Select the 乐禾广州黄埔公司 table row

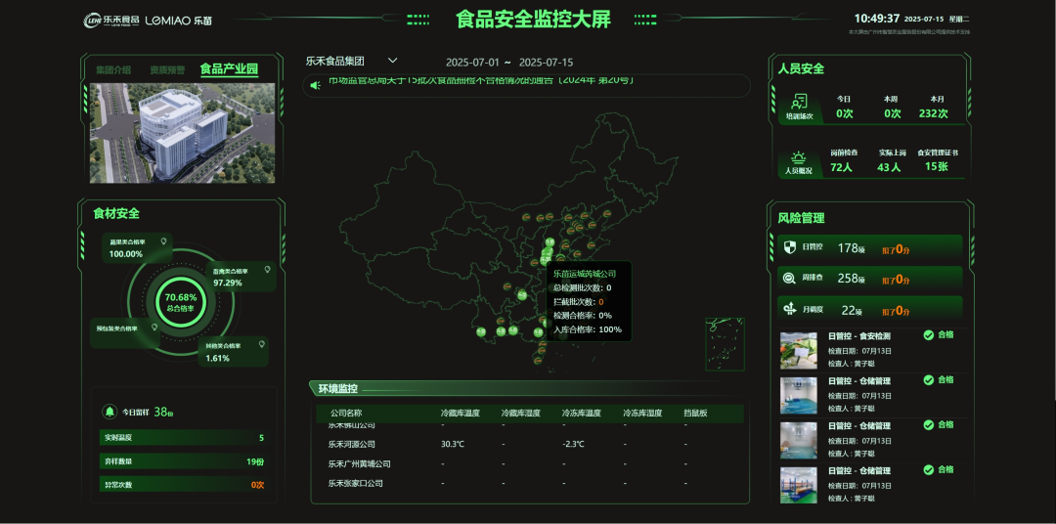tap(530, 464)
